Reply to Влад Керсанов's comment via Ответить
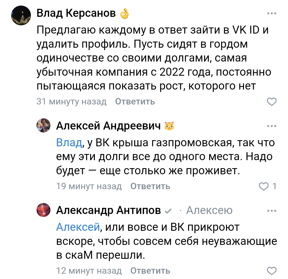288x279 pixels. (x=135, y=102)
